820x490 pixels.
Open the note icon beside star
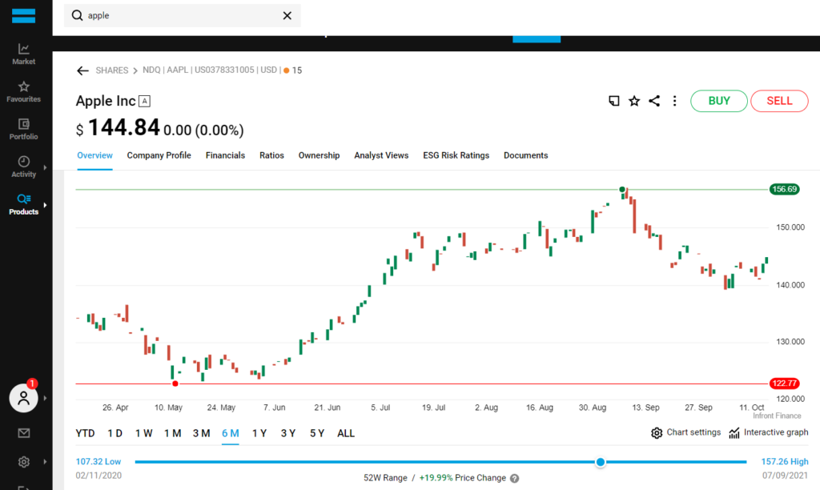tap(614, 101)
